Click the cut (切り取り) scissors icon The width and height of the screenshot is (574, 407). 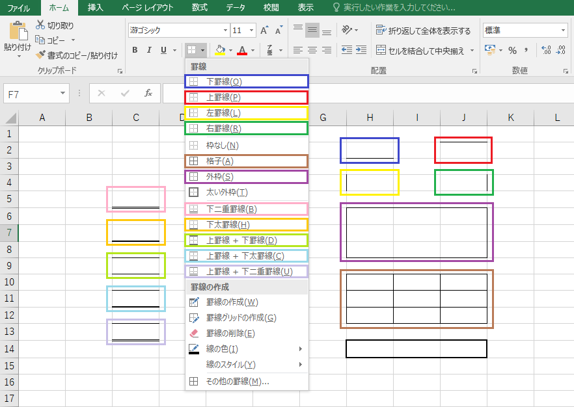pyautogui.click(x=40, y=25)
